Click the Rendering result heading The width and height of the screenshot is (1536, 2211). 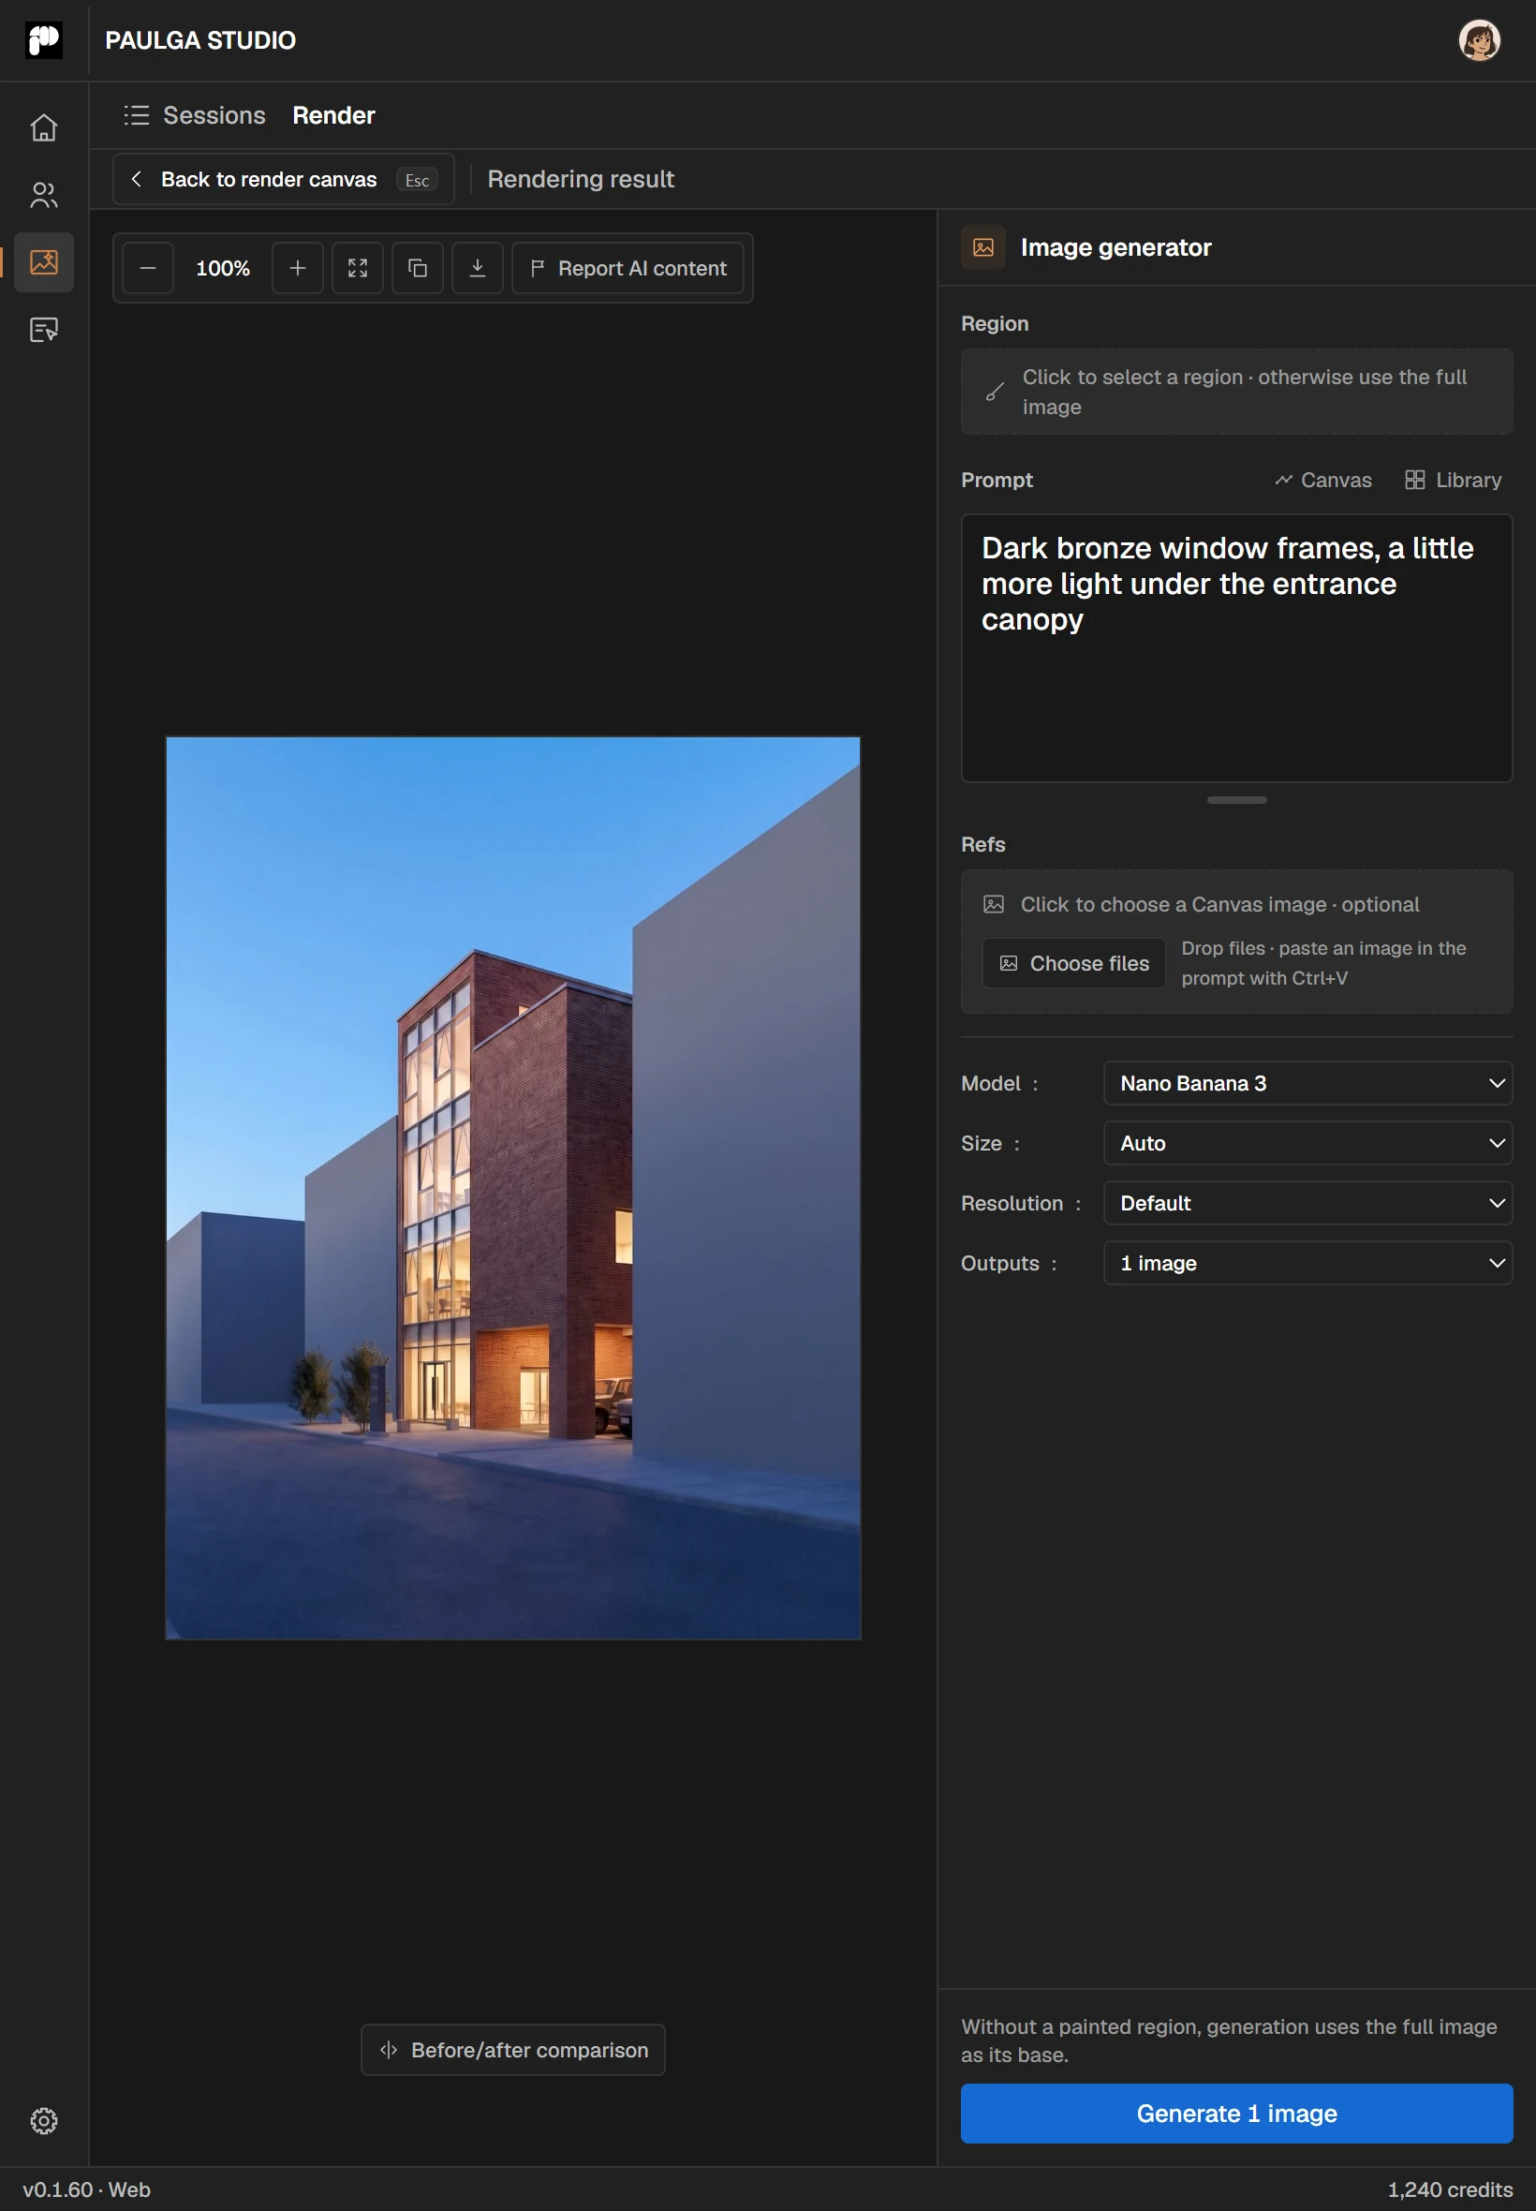coord(582,179)
